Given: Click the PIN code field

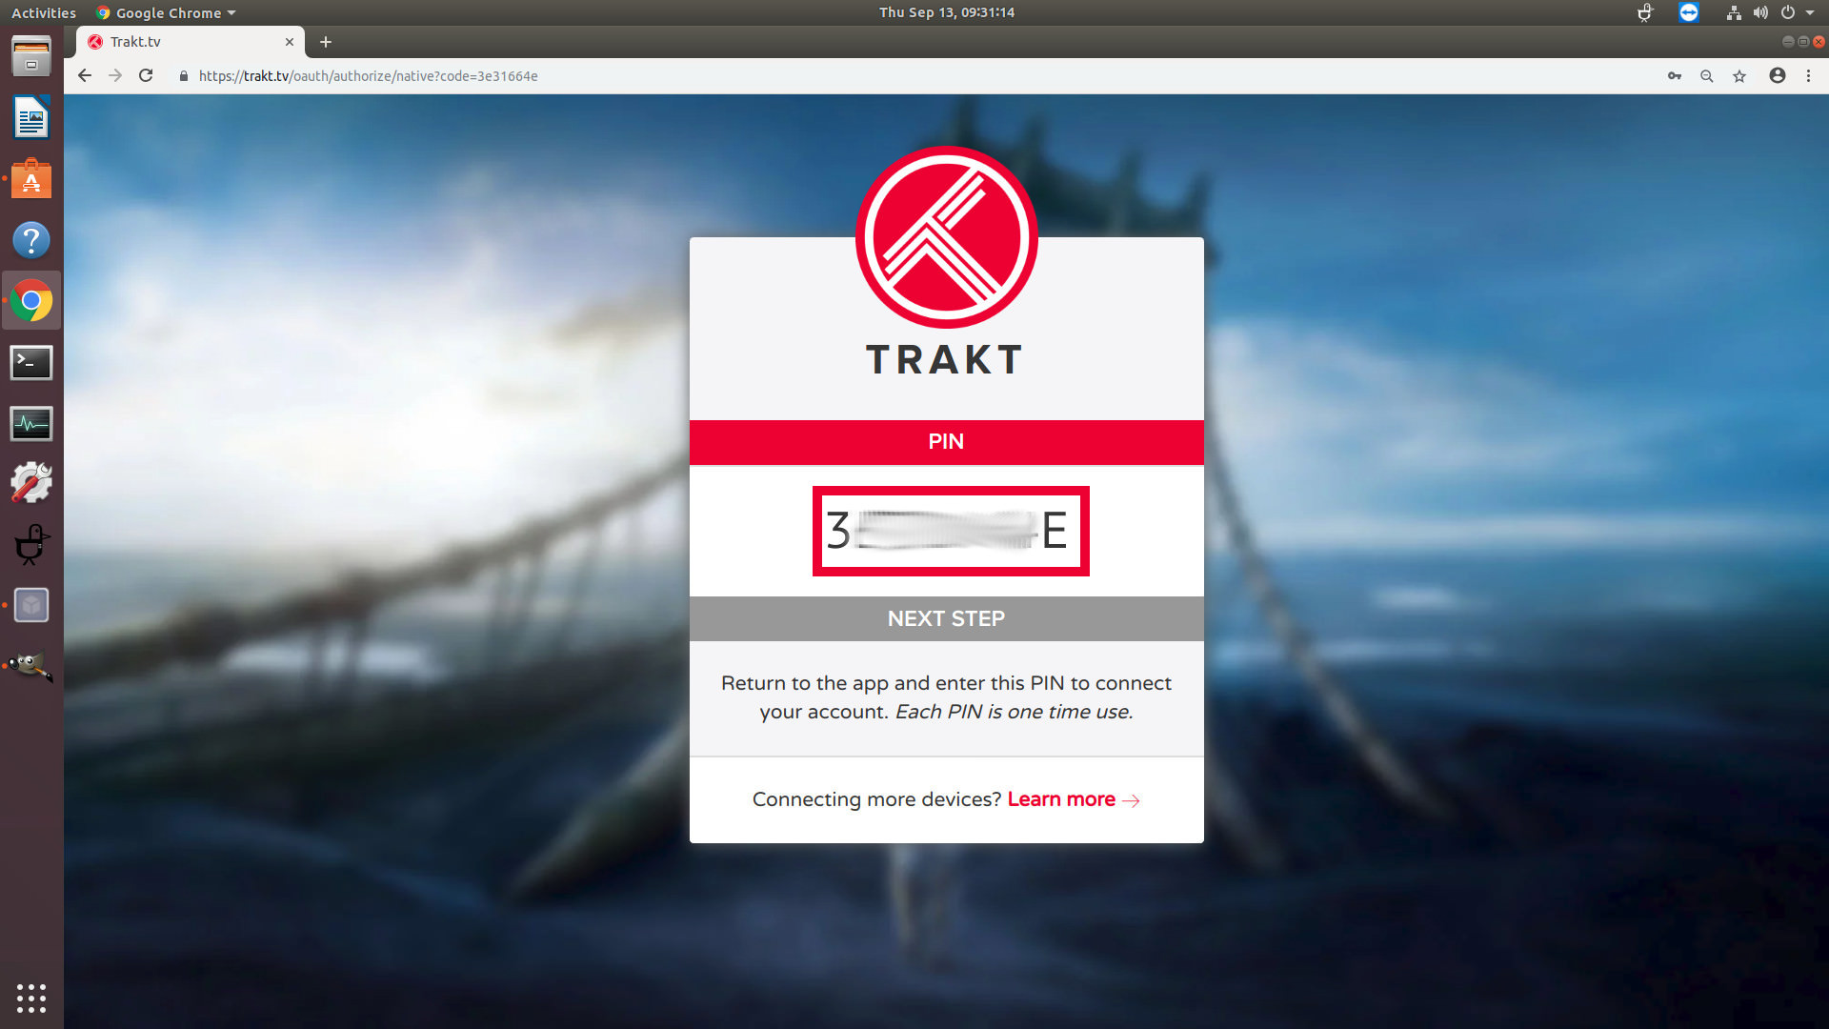Looking at the screenshot, I should (x=950, y=531).
